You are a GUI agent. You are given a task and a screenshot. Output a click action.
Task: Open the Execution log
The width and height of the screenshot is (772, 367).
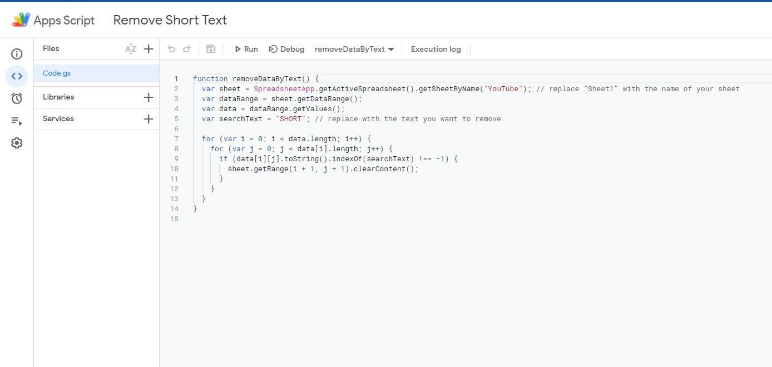pyautogui.click(x=436, y=49)
